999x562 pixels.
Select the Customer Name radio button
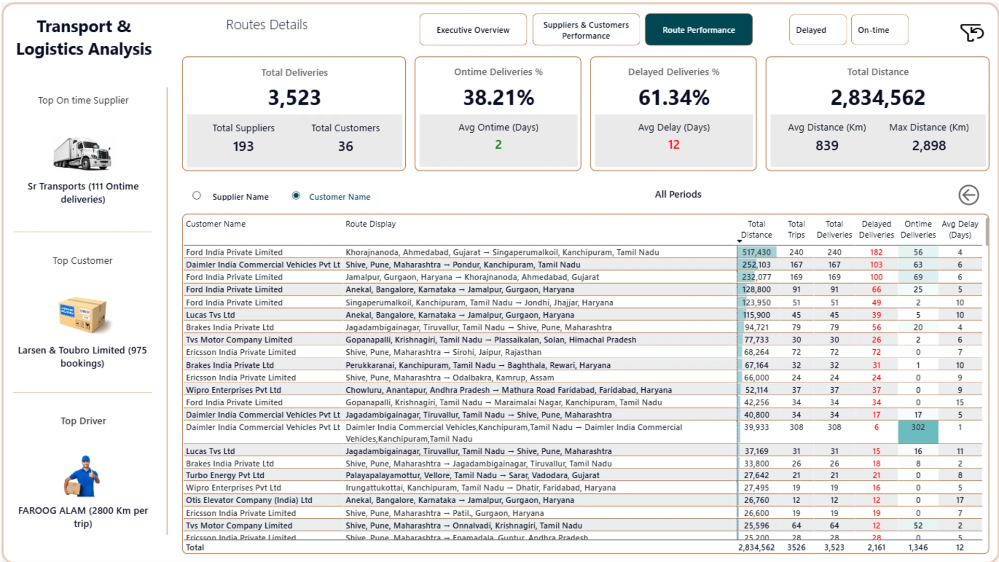click(x=296, y=196)
